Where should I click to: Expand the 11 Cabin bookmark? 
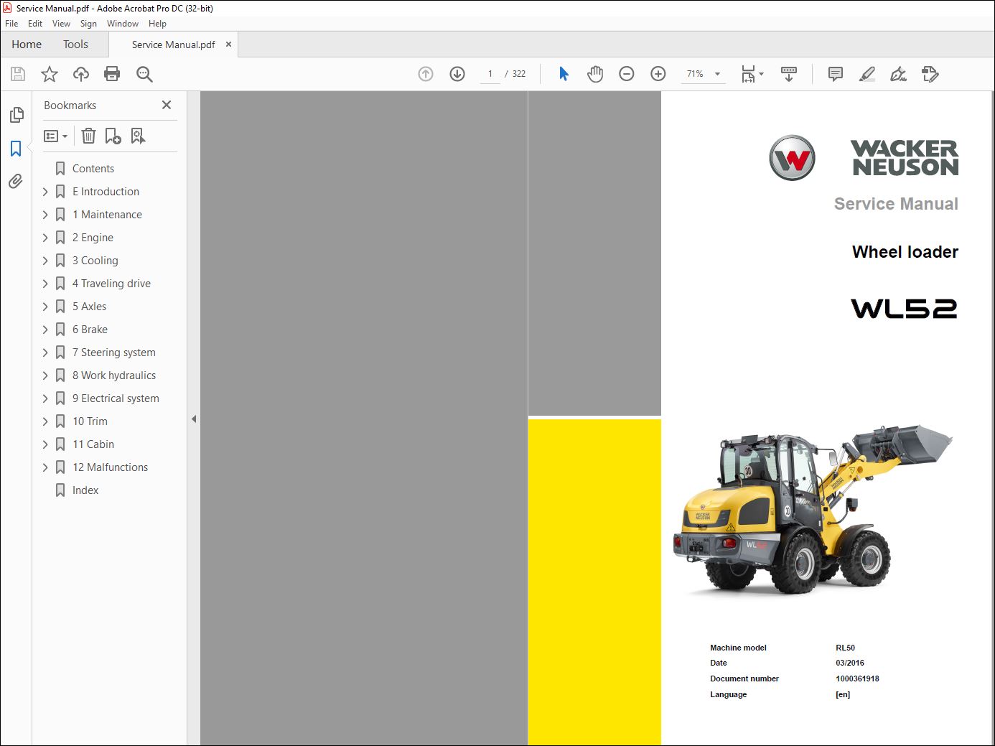click(x=45, y=444)
